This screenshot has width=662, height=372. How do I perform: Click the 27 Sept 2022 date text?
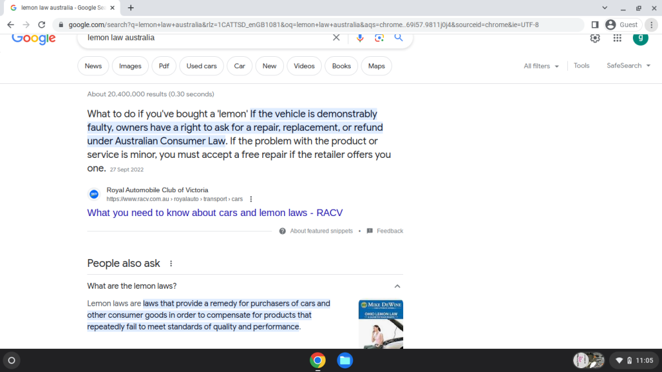pyautogui.click(x=126, y=169)
